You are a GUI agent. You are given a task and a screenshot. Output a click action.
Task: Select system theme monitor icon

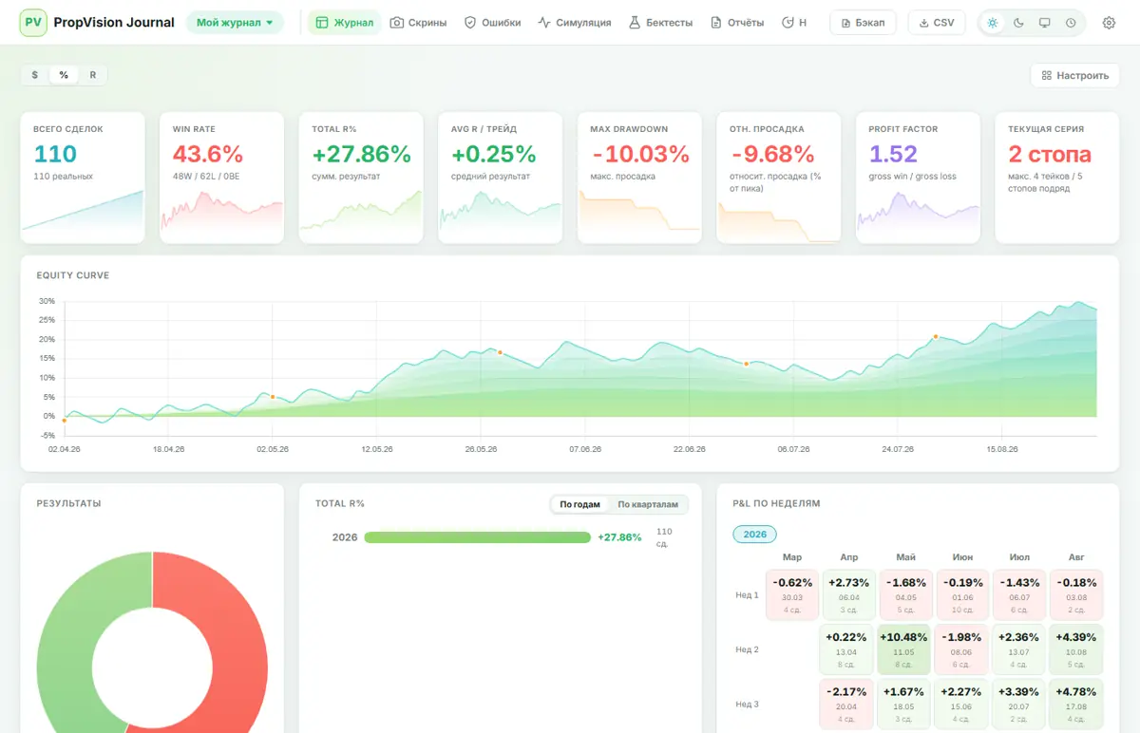[1045, 23]
